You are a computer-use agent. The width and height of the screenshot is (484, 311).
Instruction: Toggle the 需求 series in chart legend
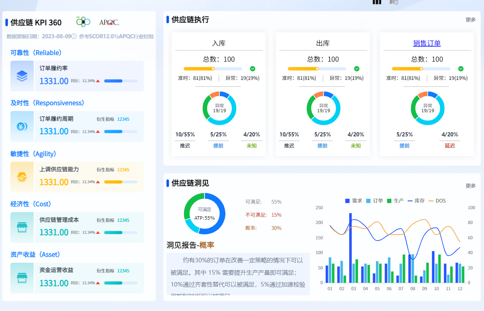tap(354, 201)
